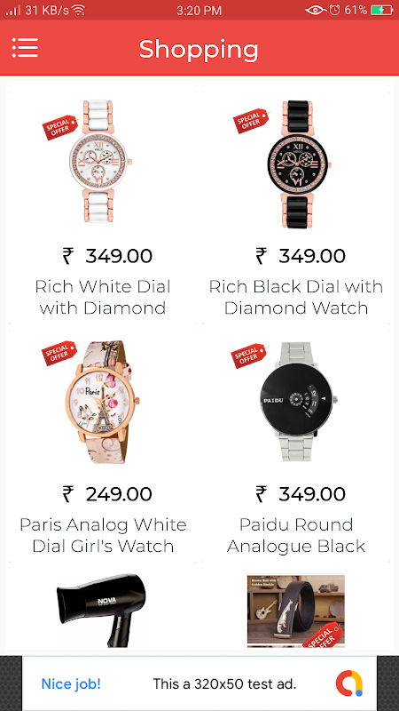
Task: Select Rich Black Dial with Diamond Watch title
Action: [x=296, y=297]
